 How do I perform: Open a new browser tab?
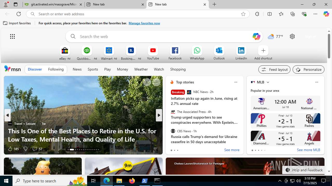tap(215, 4)
